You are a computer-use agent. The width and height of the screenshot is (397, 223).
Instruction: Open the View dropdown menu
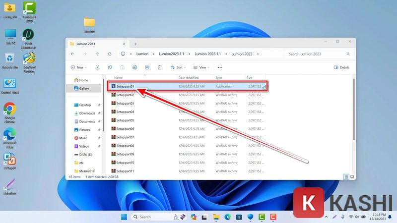[x=201, y=67]
